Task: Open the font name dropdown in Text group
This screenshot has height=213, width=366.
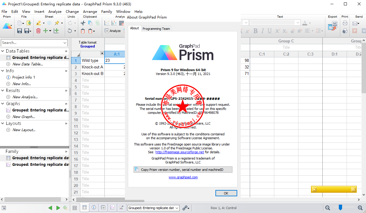Action: point(275,23)
